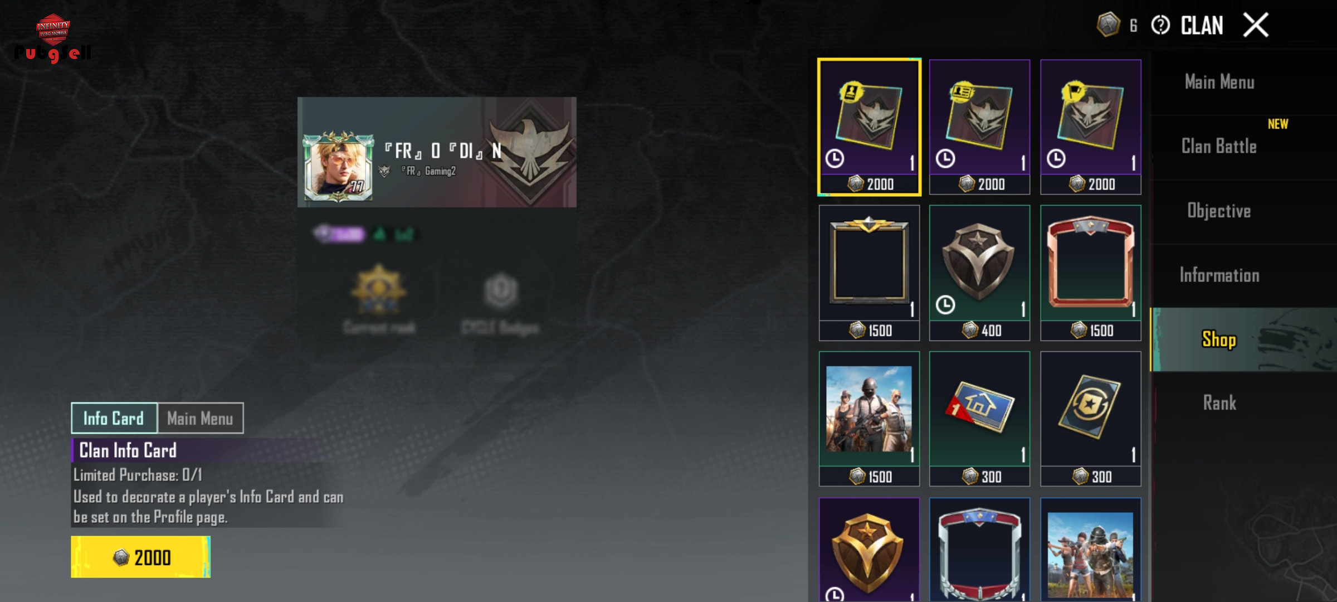Pick the second Clan Info Card item
This screenshot has height=602, width=1337.
pyautogui.click(x=979, y=127)
